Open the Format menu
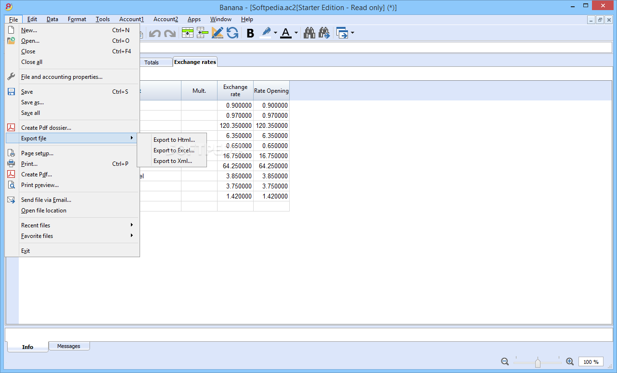Viewport: 617px width, 373px height. click(x=77, y=19)
